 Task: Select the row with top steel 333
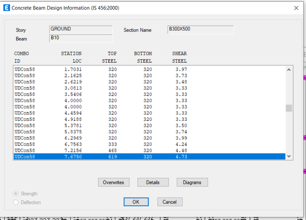point(115,144)
